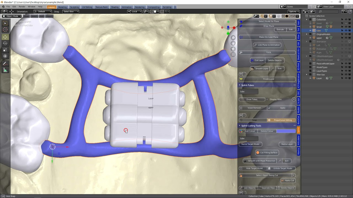The width and height of the screenshot is (353, 198).
Task: Switch orthographic/perspective grid icon
Action: tap(233, 54)
